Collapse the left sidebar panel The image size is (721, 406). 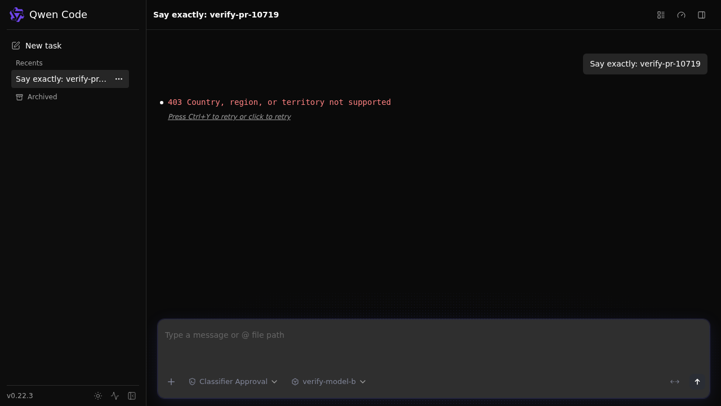pos(132,396)
